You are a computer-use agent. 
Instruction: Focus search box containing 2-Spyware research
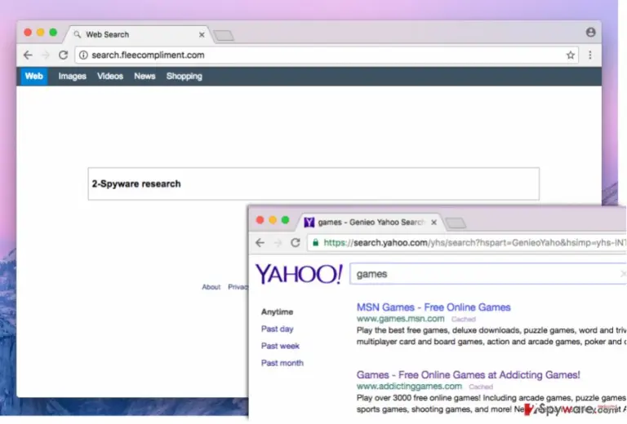coord(313,183)
